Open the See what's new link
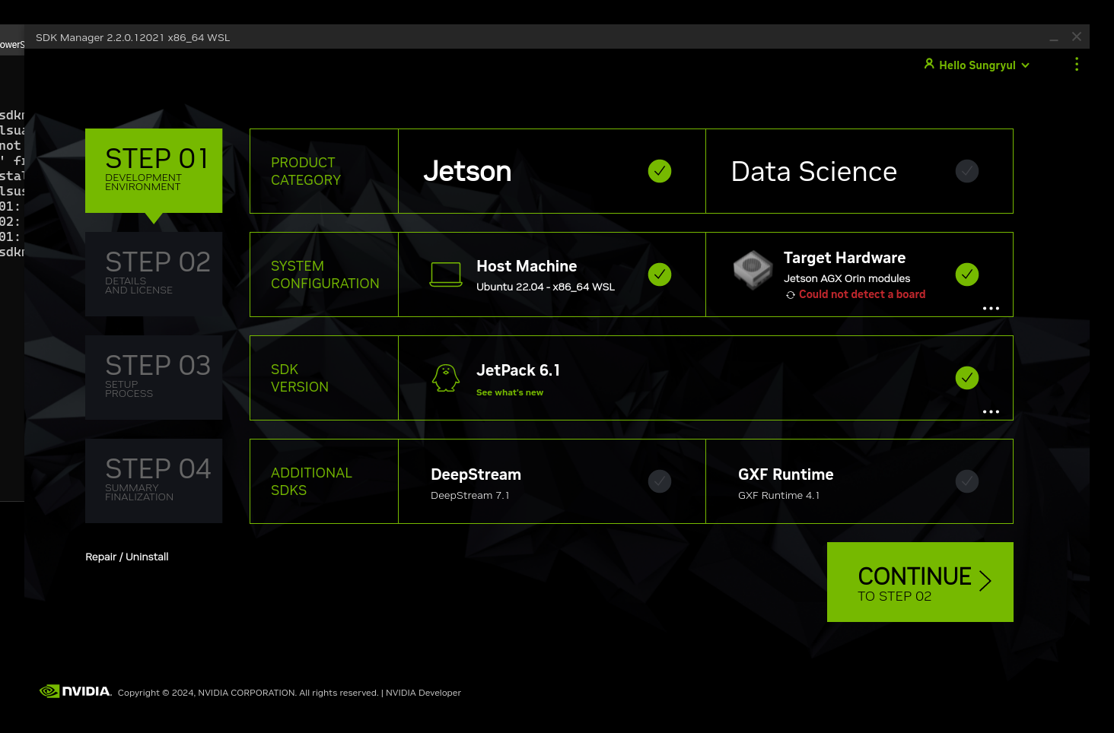 [510, 392]
